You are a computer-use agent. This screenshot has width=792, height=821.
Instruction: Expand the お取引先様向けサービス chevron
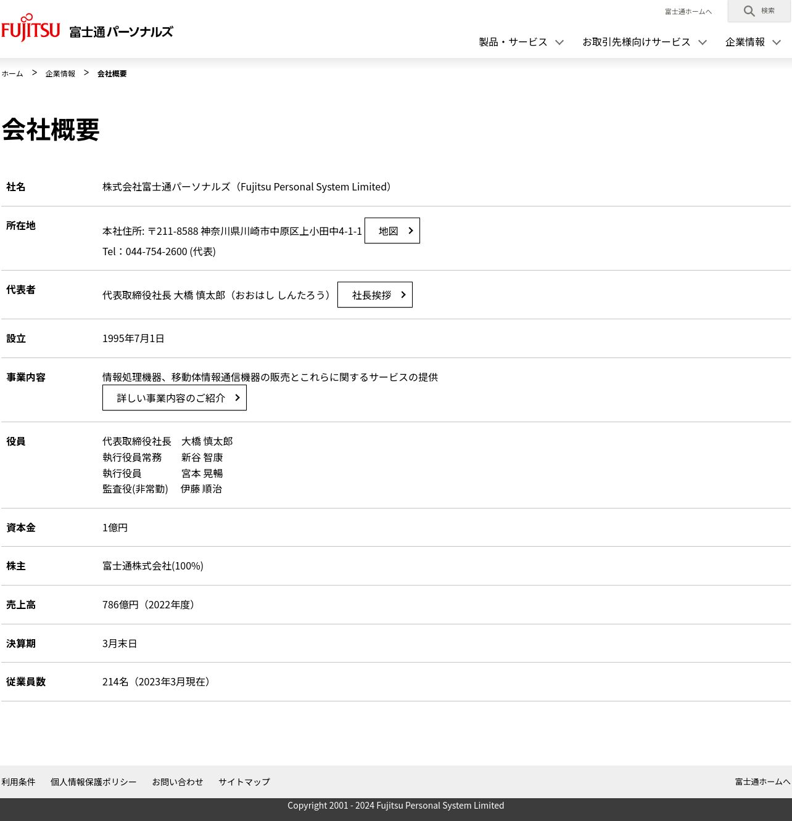tap(703, 42)
